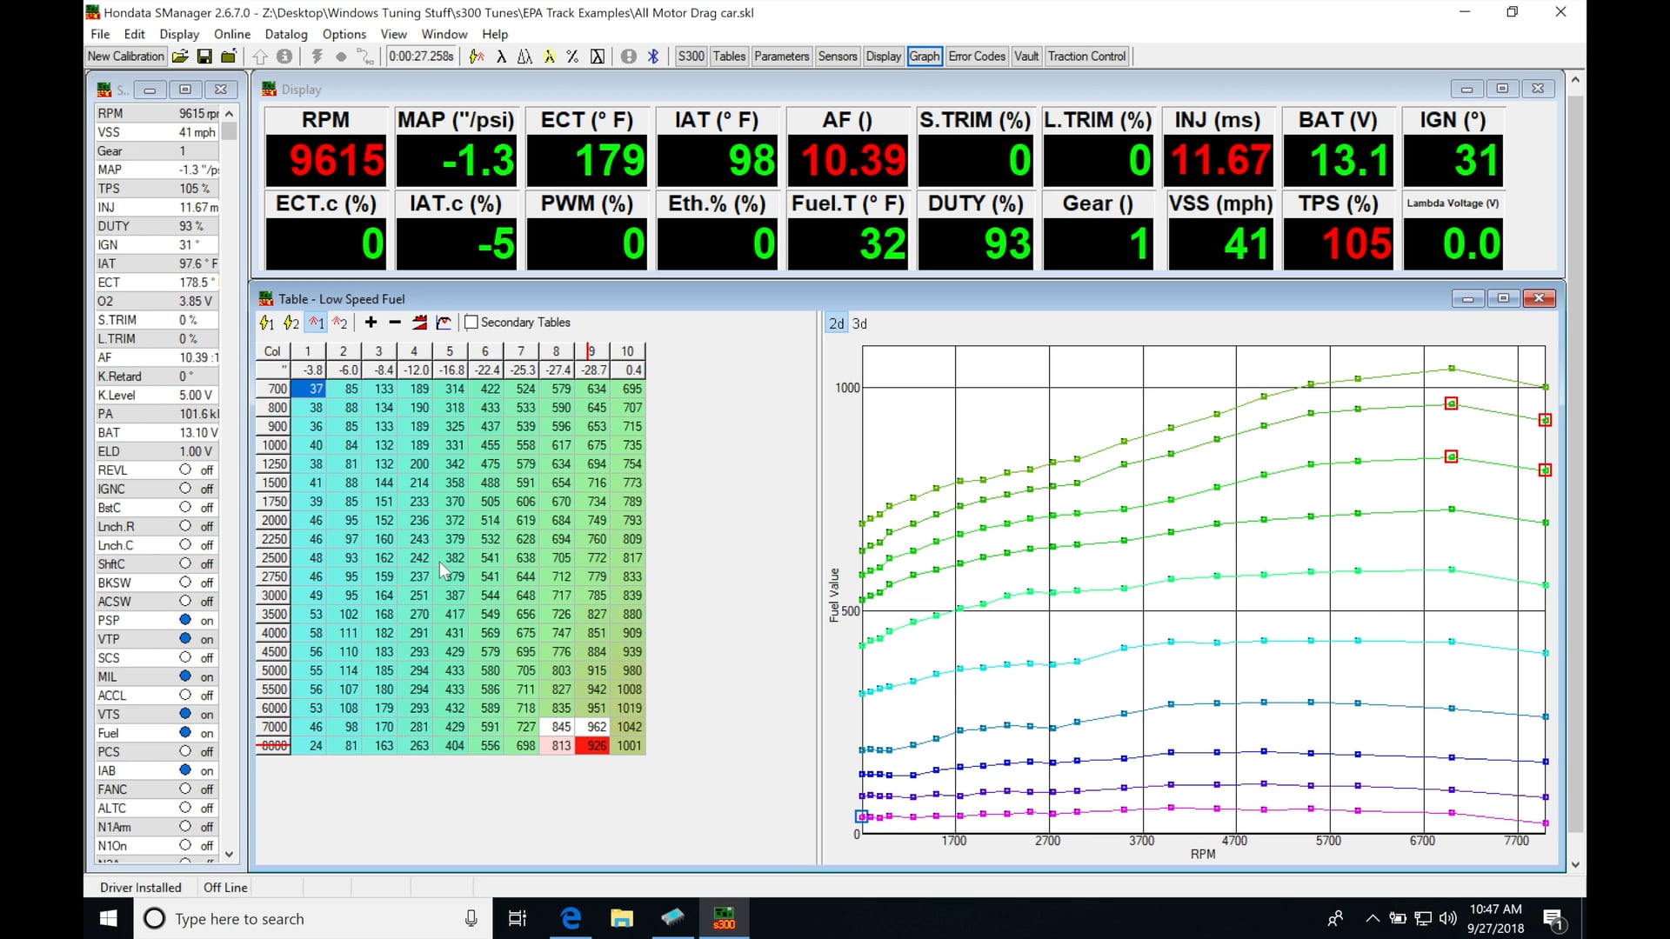The image size is (1670, 939).
Task: Save the current calibration
Action: point(204,56)
